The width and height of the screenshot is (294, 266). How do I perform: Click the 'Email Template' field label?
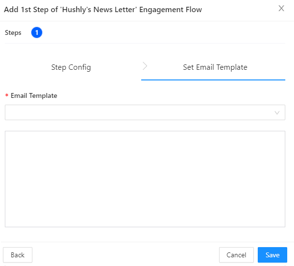[34, 95]
